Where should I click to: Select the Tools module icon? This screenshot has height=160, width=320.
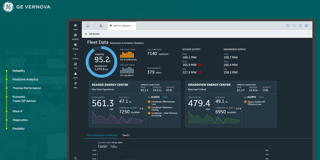tap(75, 65)
